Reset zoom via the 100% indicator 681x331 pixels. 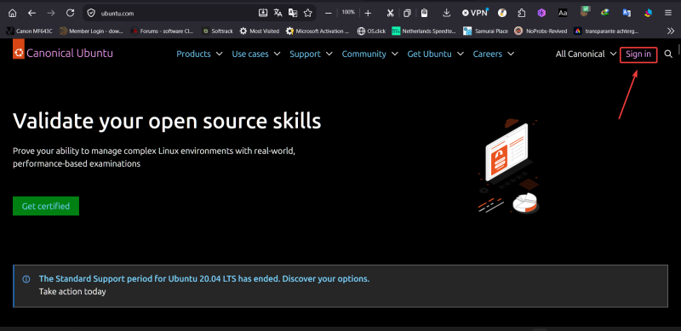pyautogui.click(x=348, y=12)
